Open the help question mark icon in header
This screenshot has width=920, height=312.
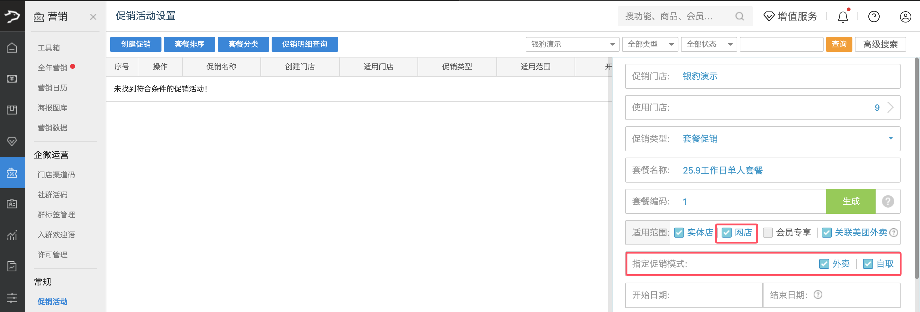click(874, 17)
